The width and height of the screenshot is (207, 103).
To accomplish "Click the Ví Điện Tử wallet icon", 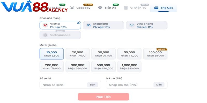I will [x=126, y=8].
